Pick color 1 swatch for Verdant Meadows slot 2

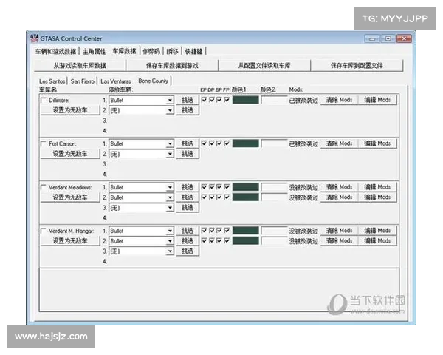(246, 197)
